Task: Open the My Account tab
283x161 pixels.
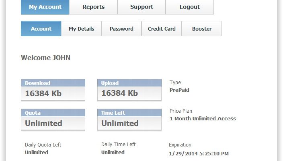Action: [45, 7]
